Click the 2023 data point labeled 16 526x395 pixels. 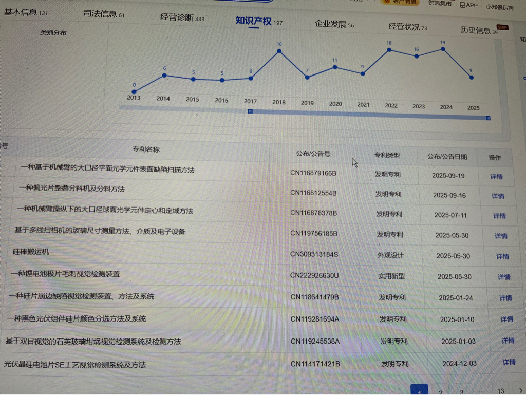(416, 57)
